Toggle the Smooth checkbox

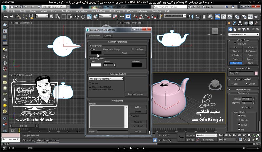pyautogui.click(x=243, y=107)
